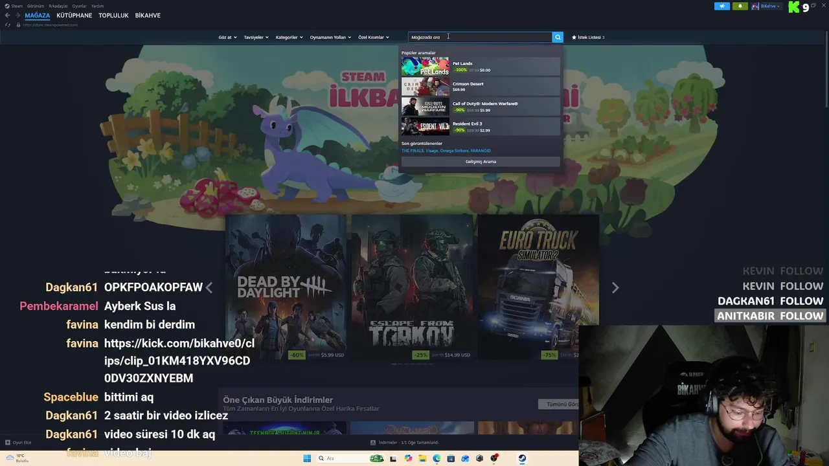
Task: Open the Yardım menu
Action: 97,6
